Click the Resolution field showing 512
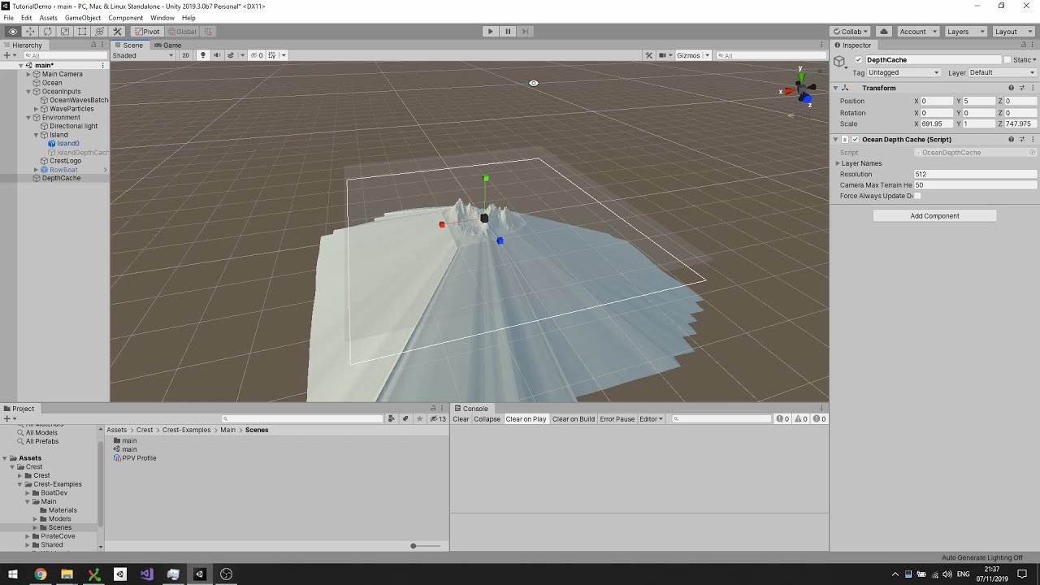Image resolution: width=1040 pixels, height=585 pixels. (975, 174)
